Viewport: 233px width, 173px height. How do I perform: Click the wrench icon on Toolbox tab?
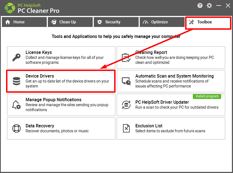click(191, 22)
